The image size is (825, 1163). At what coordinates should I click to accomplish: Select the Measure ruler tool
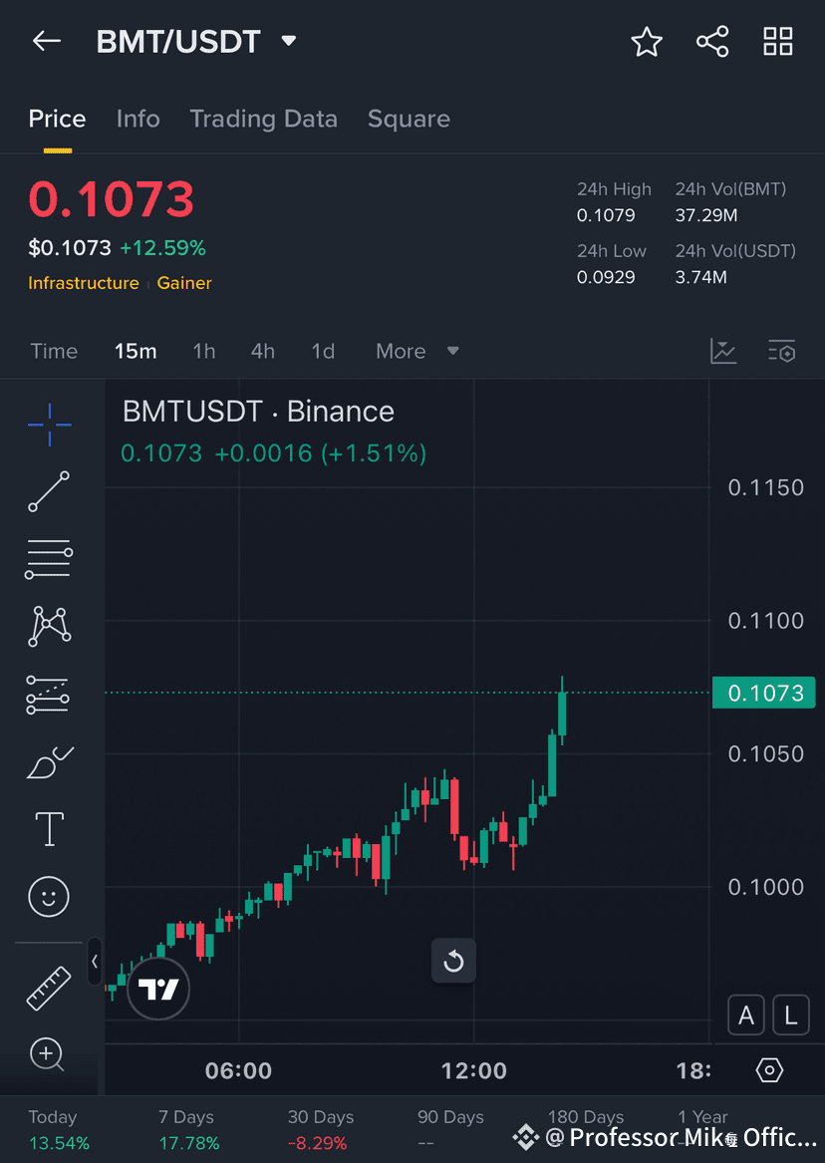coord(48,987)
